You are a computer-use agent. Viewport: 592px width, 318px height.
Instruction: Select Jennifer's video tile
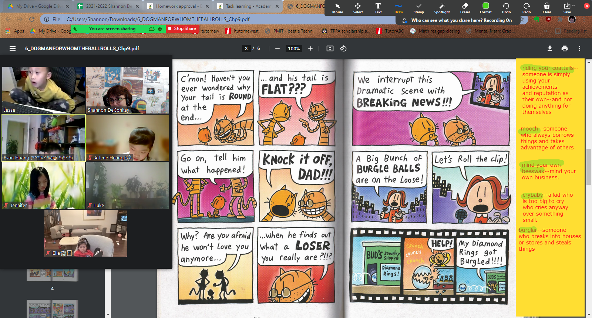(x=44, y=186)
